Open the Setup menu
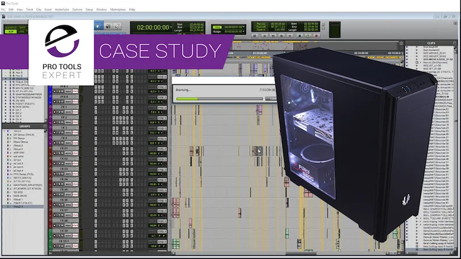 pyautogui.click(x=89, y=10)
